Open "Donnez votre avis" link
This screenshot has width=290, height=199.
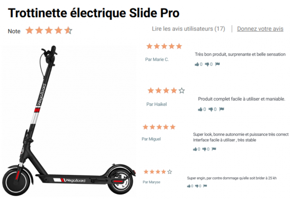click(260, 29)
